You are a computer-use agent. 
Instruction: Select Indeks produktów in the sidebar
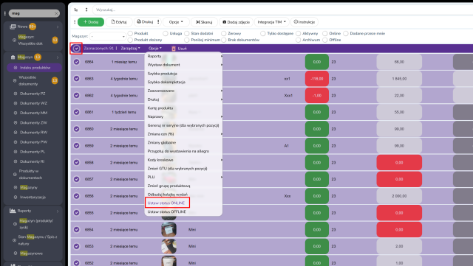point(35,68)
